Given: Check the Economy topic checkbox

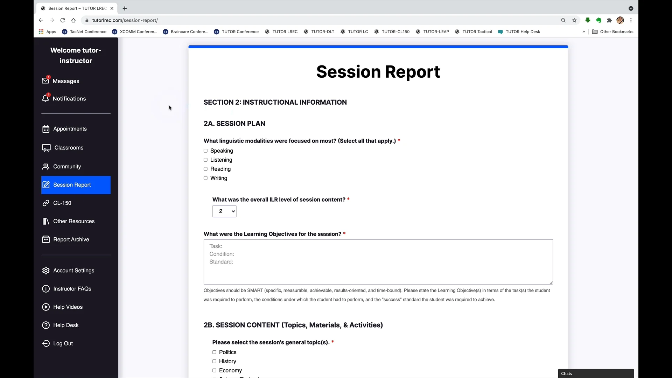Looking at the screenshot, I should pos(214,371).
